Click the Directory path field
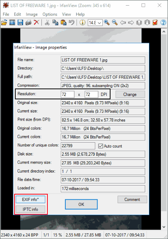 point(103,69)
